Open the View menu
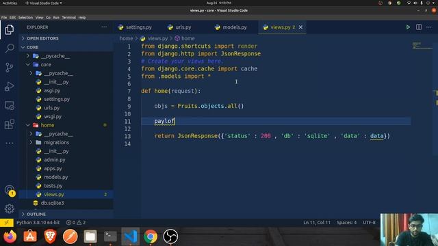This screenshot has width=438, height=246. (40, 17)
